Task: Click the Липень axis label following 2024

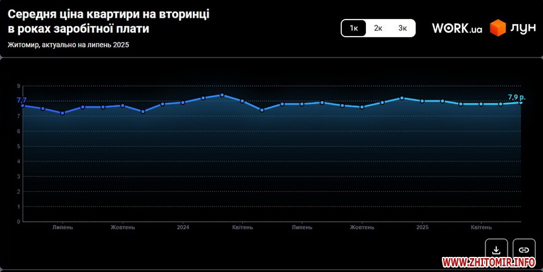Action: 302,227
